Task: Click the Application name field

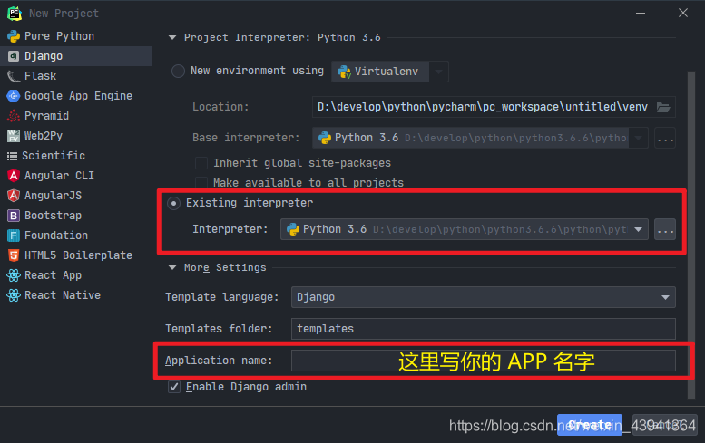Action: [484, 361]
